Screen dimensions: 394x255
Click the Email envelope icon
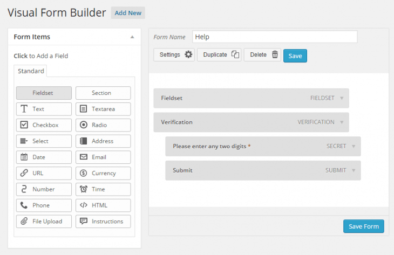[x=84, y=157]
